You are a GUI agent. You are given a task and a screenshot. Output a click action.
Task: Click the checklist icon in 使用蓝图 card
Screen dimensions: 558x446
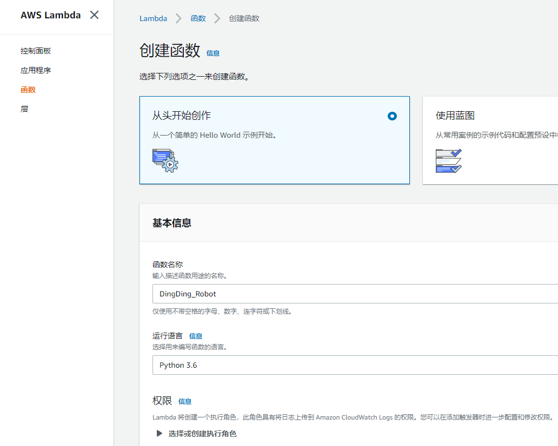449,160
